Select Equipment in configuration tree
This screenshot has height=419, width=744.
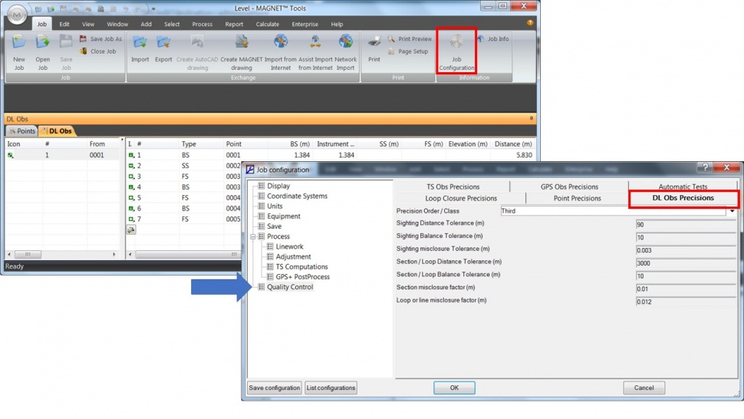pos(283,216)
